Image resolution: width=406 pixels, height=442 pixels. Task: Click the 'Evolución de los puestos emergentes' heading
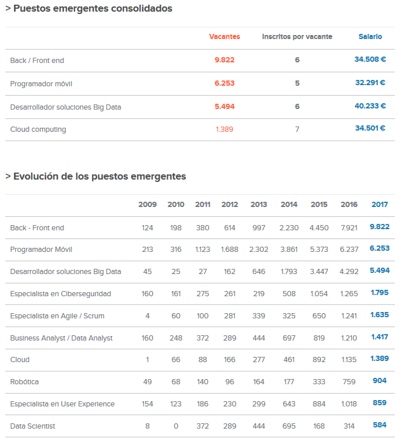click(x=99, y=176)
